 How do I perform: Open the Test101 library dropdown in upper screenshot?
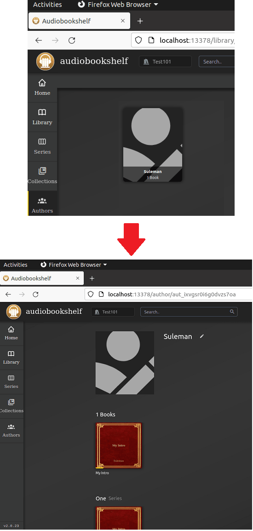(x=165, y=62)
